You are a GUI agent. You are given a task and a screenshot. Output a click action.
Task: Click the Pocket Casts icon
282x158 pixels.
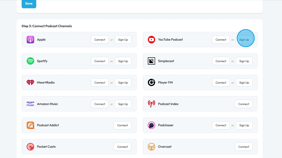(30, 147)
